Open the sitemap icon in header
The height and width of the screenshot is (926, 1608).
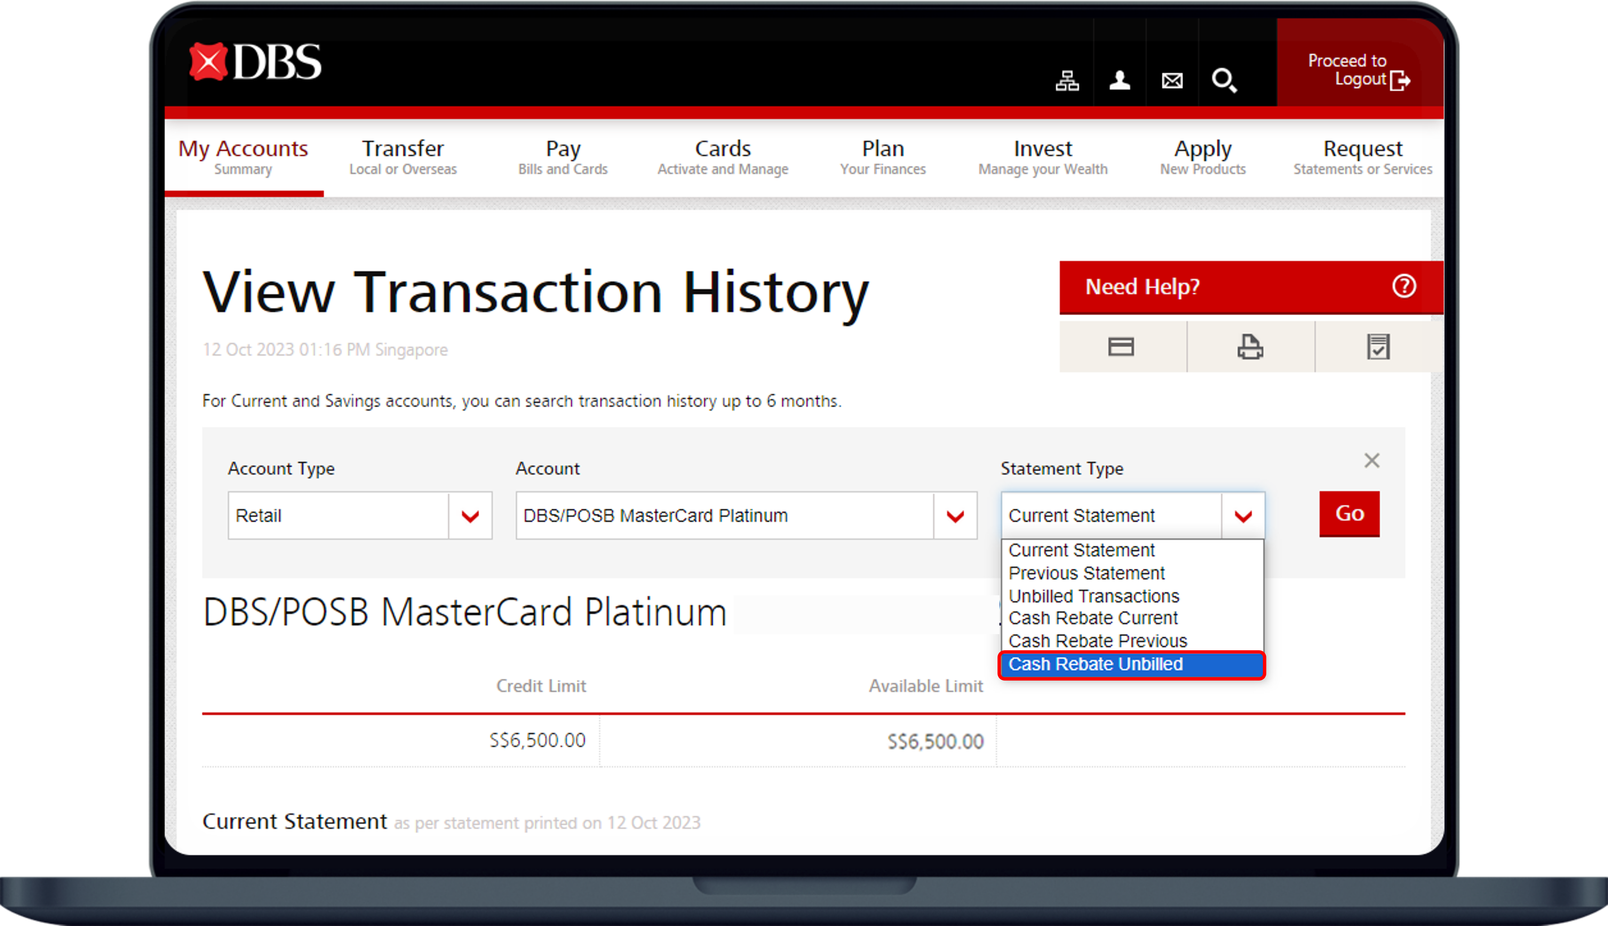(x=1067, y=81)
